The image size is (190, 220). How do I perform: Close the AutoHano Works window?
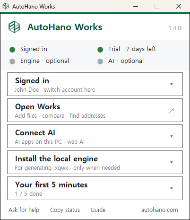(179, 6)
